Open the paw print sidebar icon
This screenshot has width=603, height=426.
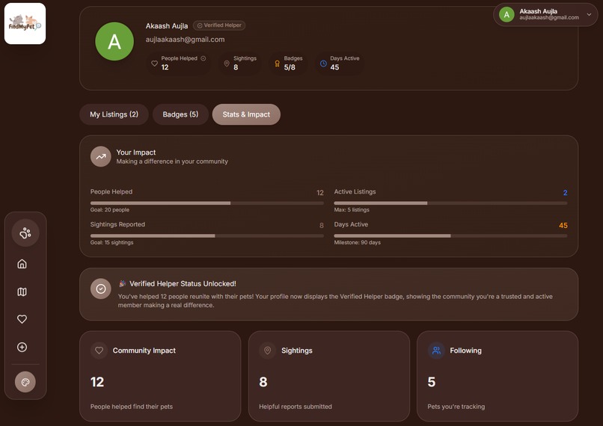pyautogui.click(x=25, y=232)
